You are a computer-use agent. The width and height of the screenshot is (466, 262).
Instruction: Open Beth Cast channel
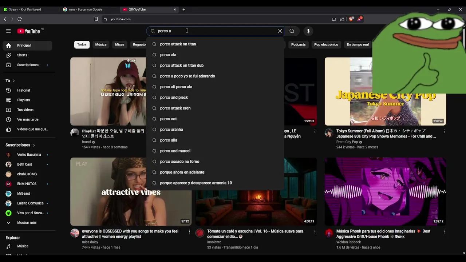(x=28, y=164)
